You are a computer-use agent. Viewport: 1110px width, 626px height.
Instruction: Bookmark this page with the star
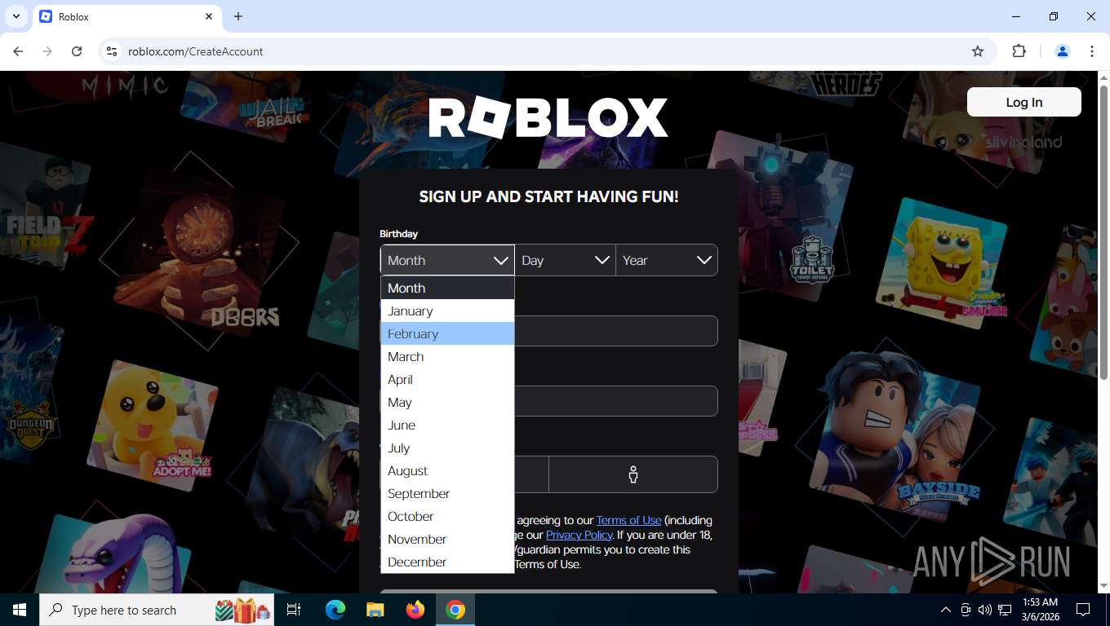[978, 51]
